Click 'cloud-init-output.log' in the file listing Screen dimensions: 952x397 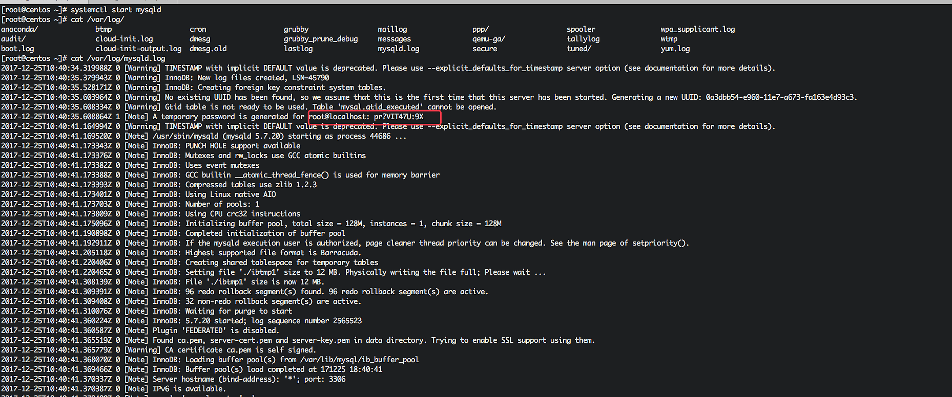[x=138, y=49]
